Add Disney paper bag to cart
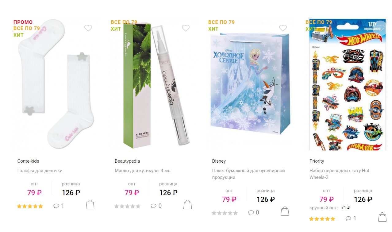The height and width of the screenshot is (232, 392). pyautogui.click(x=285, y=211)
